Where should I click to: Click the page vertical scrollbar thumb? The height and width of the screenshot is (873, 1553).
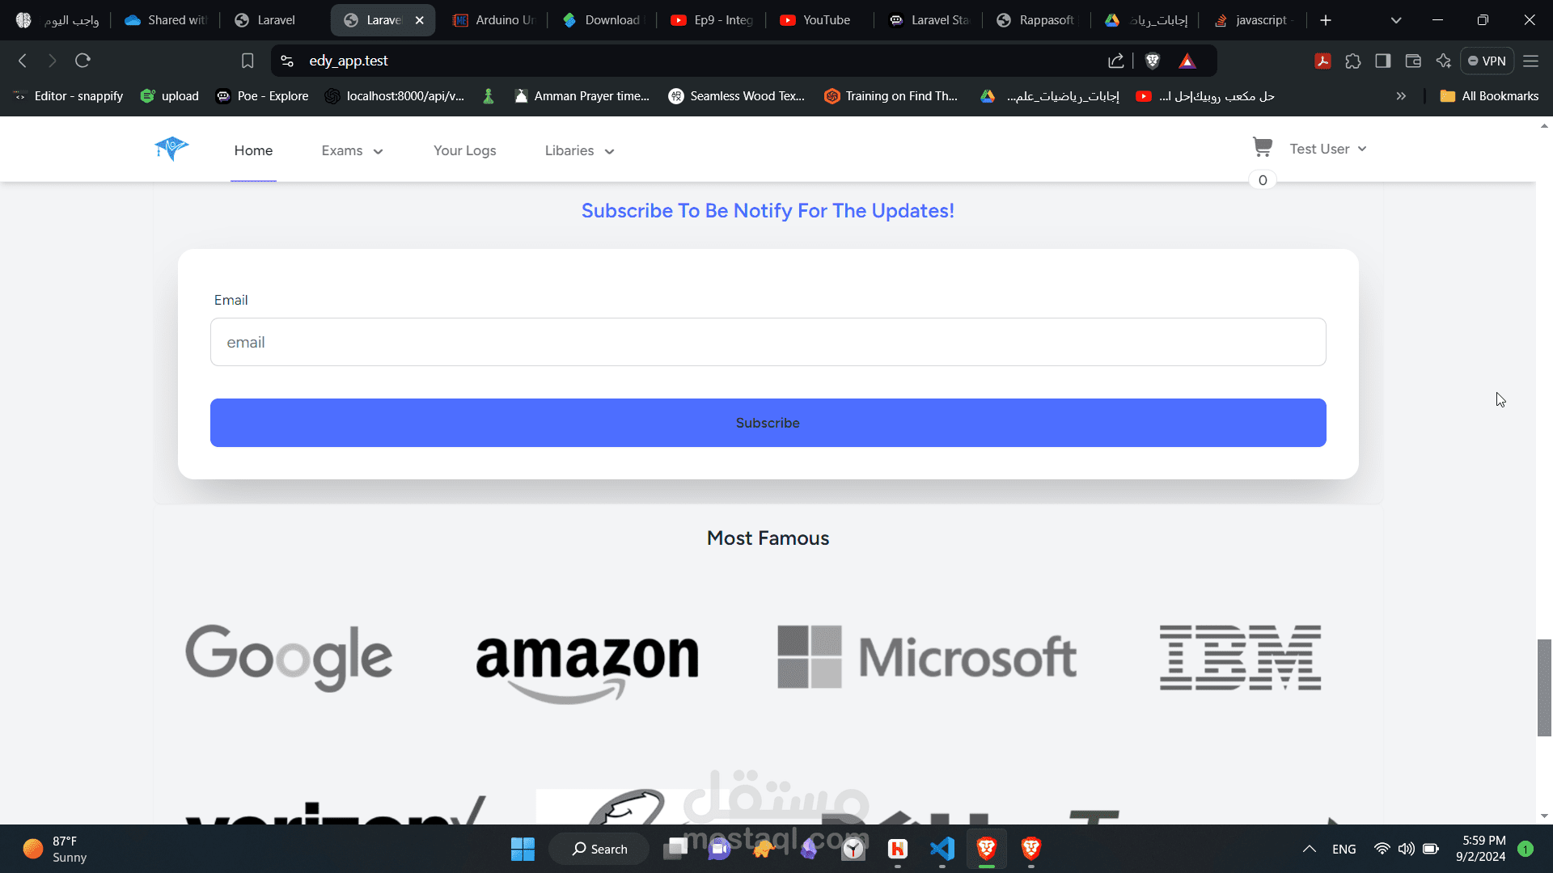1544,687
